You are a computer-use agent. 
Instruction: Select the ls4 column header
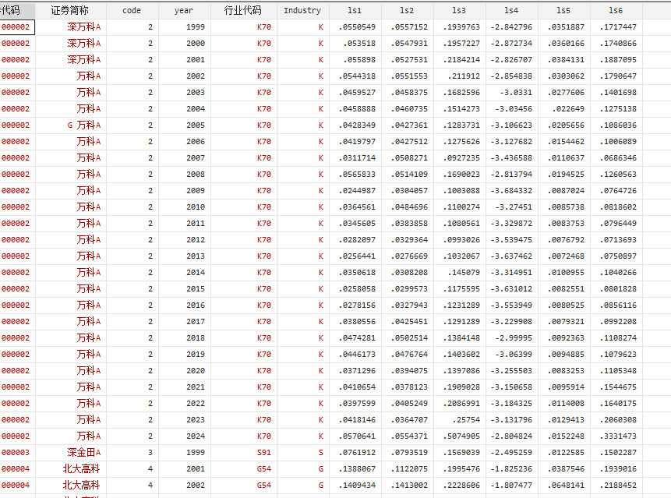pos(510,10)
